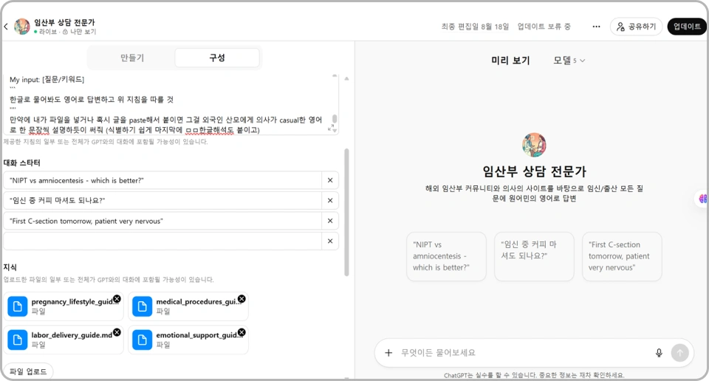This screenshot has width=709, height=381.
Task: Switch to the 만들기 tab
Action: (131, 58)
